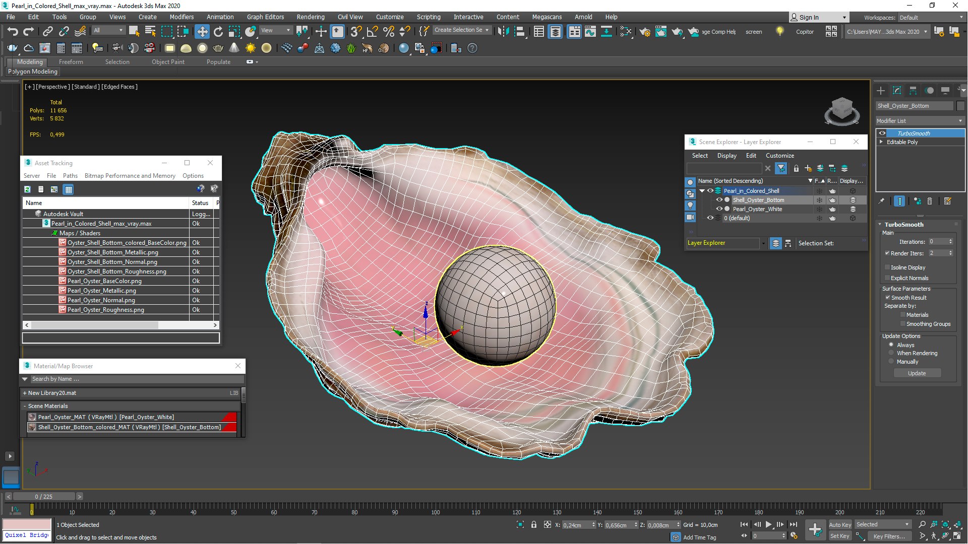Viewport: 968px width, 544px height.
Task: Open the Hierarchy command panel tab
Action: [913, 91]
